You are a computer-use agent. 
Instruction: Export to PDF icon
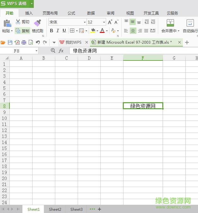(x=17, y=42)
